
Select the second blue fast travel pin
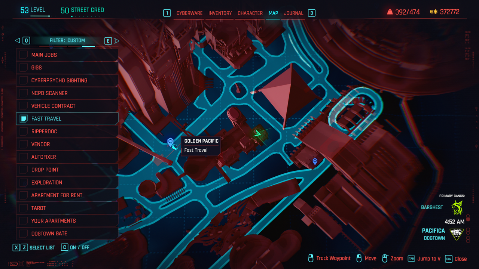coord(315,161)
